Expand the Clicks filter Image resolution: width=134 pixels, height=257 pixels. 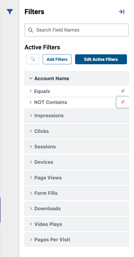click(x=77, y=131)
